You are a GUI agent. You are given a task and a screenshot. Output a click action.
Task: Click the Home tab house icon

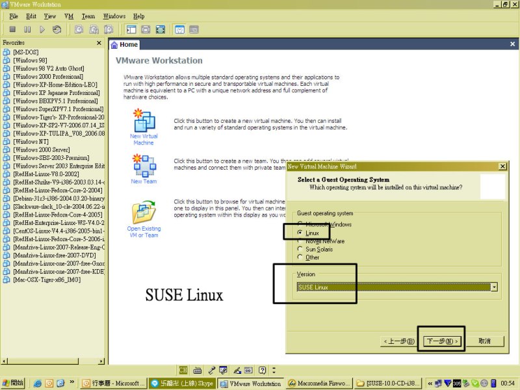coord(114,45)
